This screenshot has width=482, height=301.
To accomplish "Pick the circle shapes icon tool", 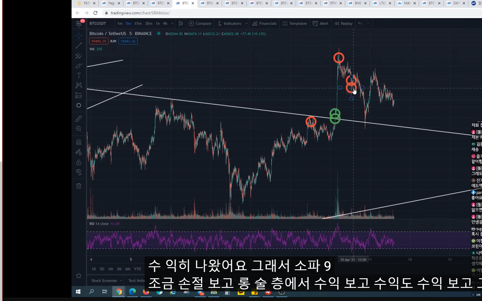I will tap(79, 105).
